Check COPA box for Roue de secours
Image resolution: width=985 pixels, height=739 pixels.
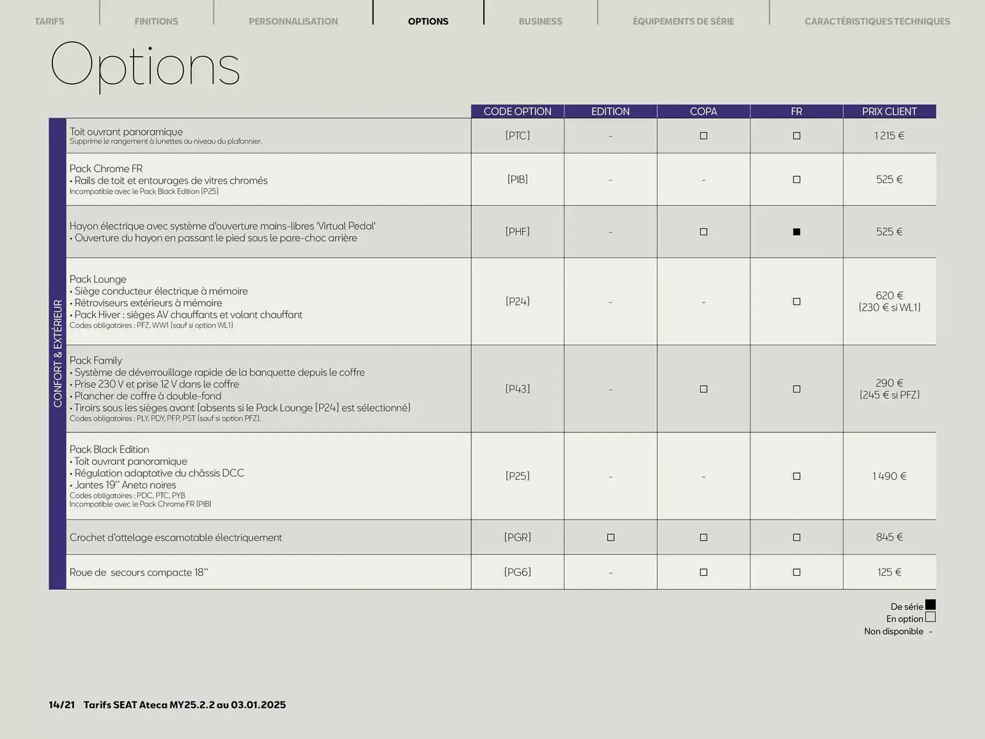pyautogui.click(x=703, y=572)
